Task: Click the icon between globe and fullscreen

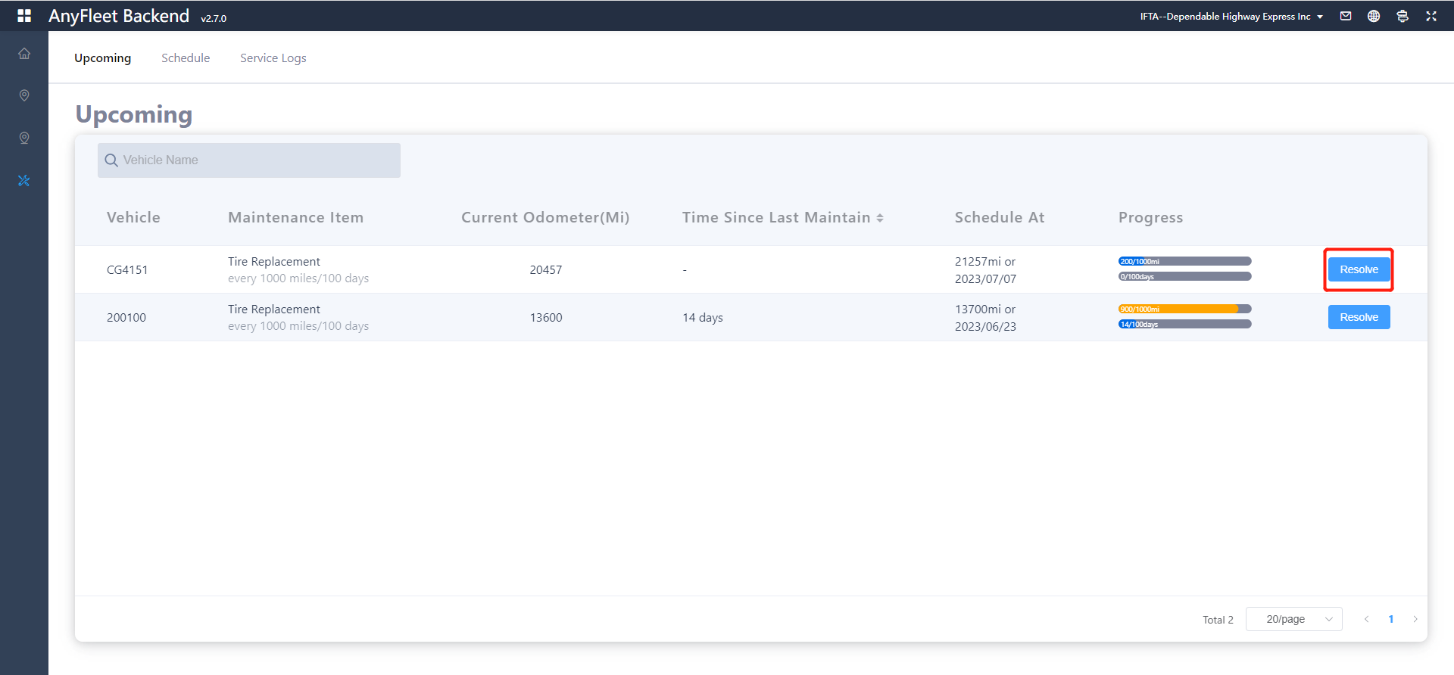Action: [x=1403, y=16]
